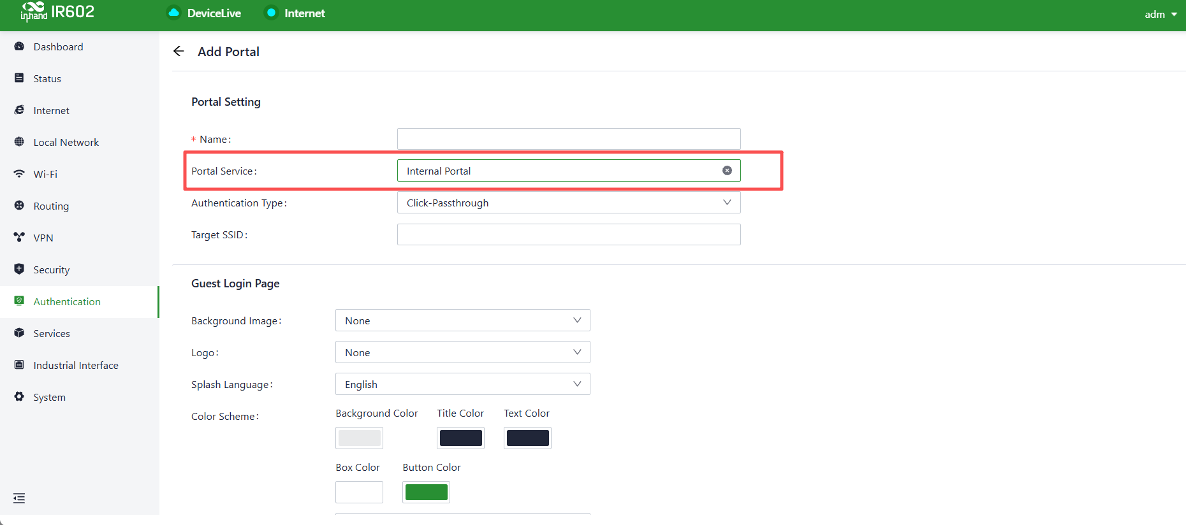Clear the Portal Service selection
Image resolution: width=1186 pixels, height=525 pixels.
727,171
